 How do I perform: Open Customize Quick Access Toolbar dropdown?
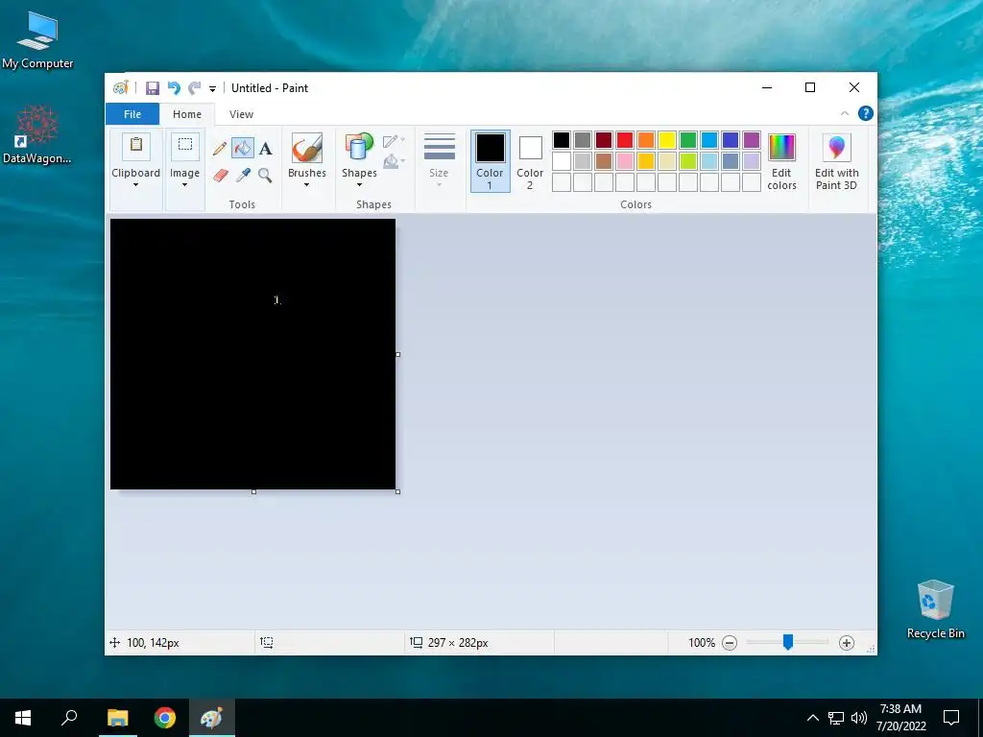pyautogui.click(x=212, y=89)
